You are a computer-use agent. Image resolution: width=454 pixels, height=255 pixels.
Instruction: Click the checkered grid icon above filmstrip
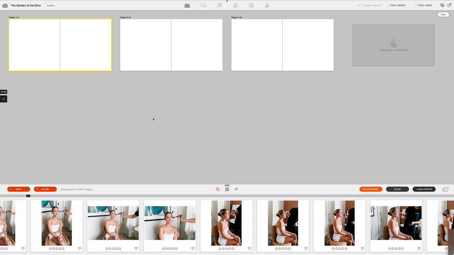[227, 189]
